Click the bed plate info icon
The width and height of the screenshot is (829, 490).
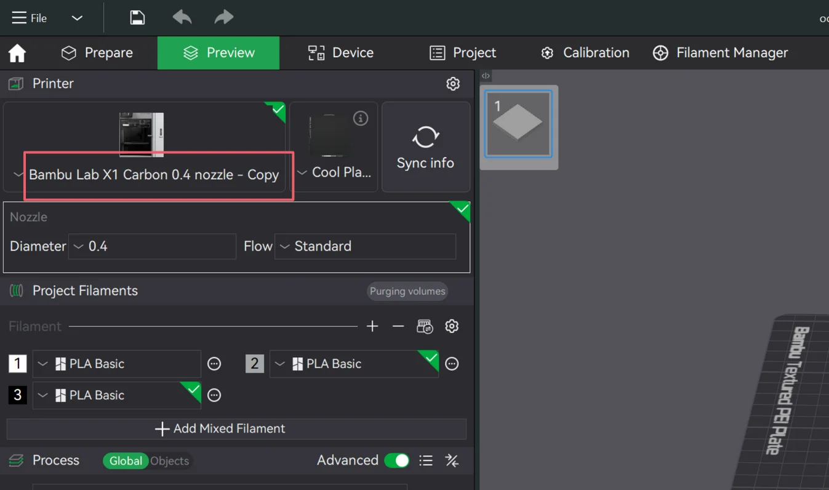pos(361,118)
